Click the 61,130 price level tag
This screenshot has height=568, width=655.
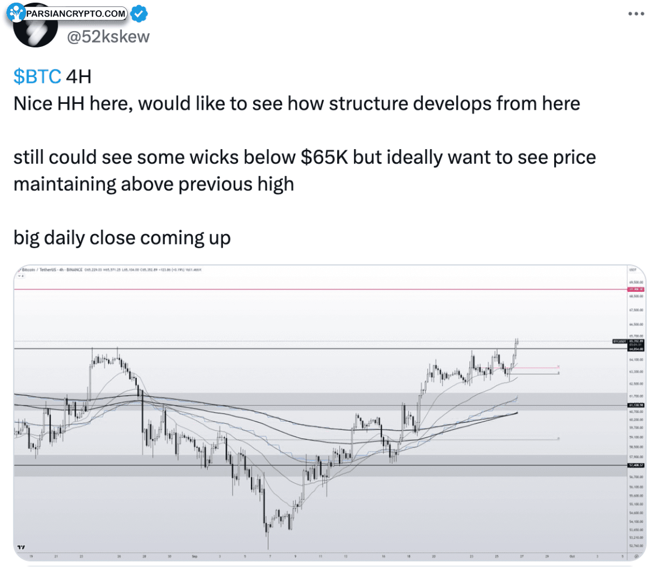click(x=636, y=405)
